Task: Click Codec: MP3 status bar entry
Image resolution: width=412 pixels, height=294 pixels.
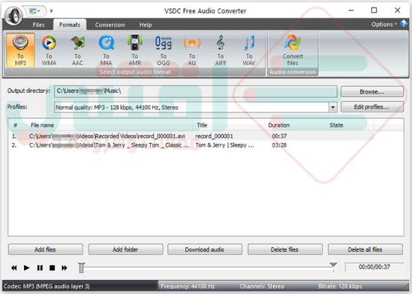Action: (x=46, y=286)
